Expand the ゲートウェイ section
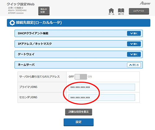Screen dimensions: 155x130 coord(134,54)
